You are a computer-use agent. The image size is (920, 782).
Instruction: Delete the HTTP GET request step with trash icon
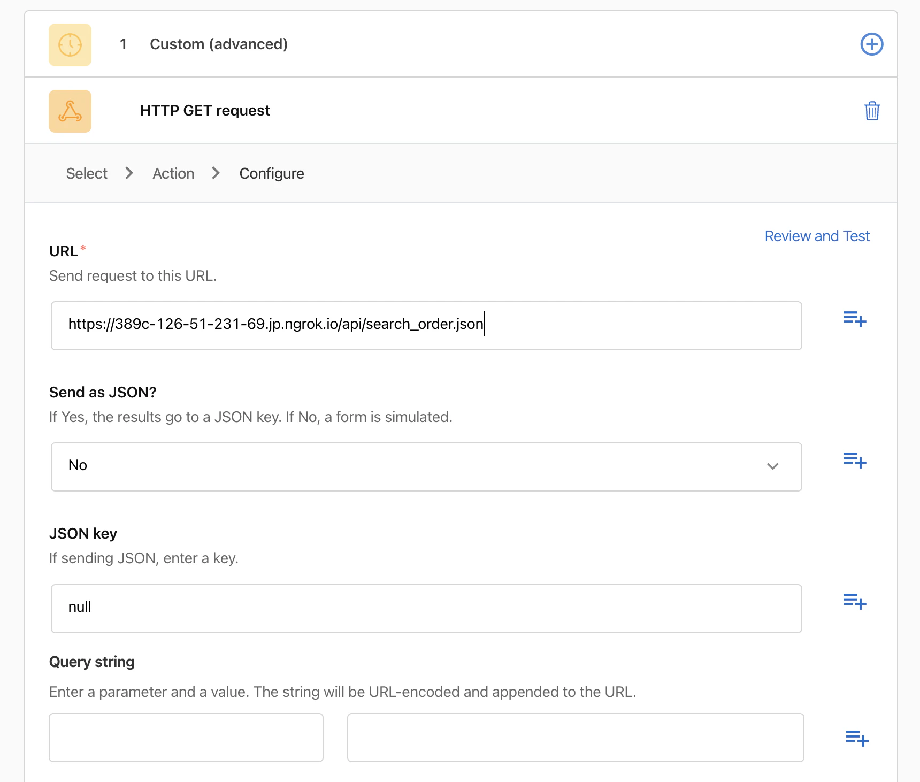pyautogui.click(x=872, y=111)
